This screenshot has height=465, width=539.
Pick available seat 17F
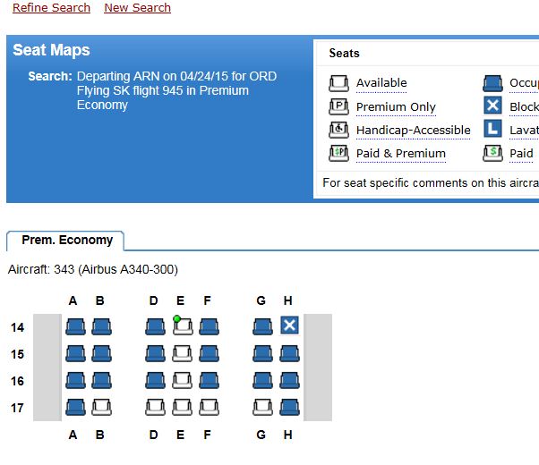209,408
